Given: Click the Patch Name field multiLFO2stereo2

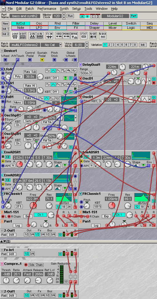Looking at the screenshot, I should click(24, 45).
